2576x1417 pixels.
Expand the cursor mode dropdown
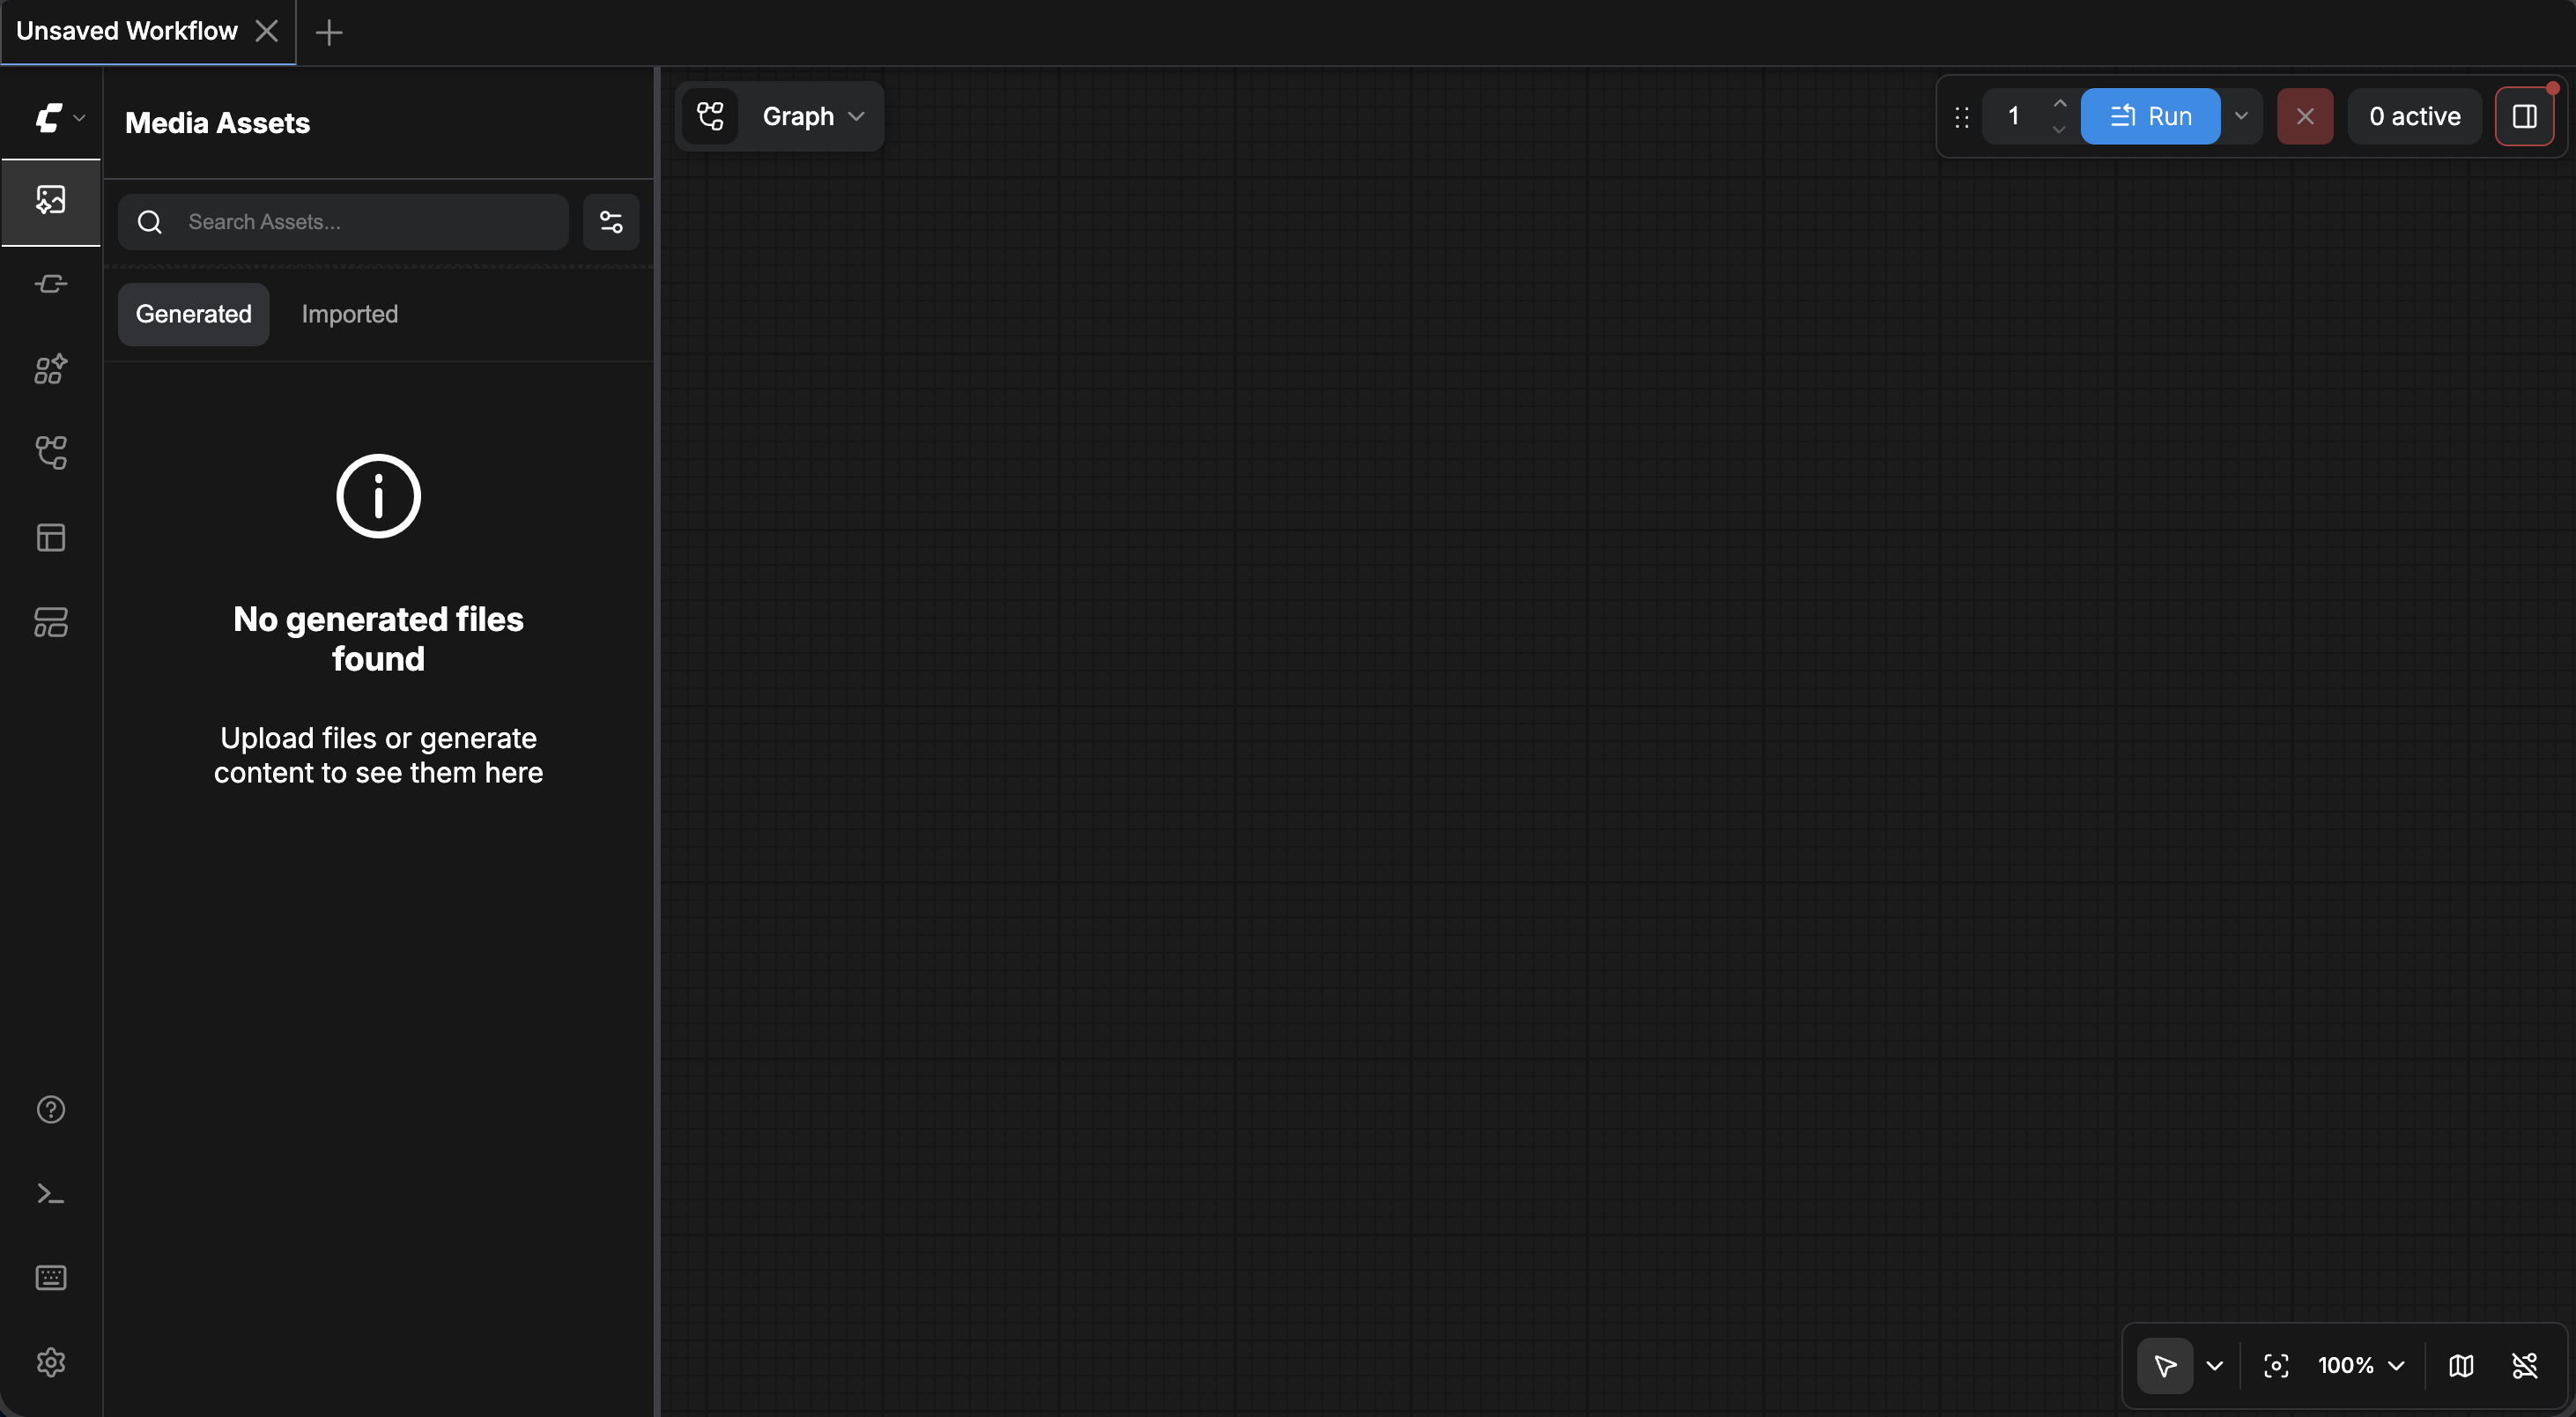pos(2215,1365)
